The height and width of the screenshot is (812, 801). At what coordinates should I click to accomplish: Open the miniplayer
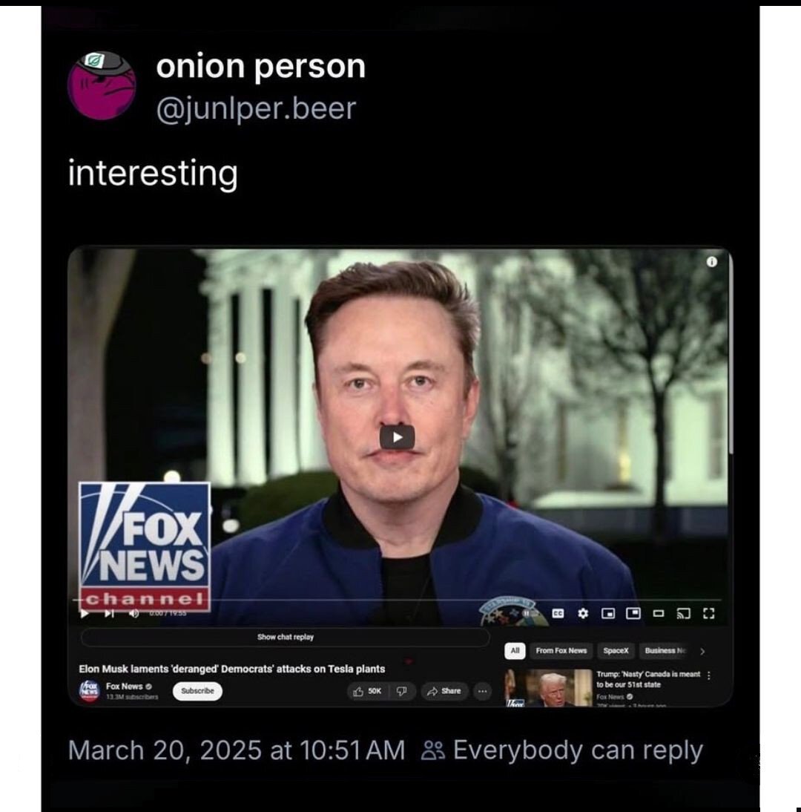pyautogui.click(x=608, y=613)
